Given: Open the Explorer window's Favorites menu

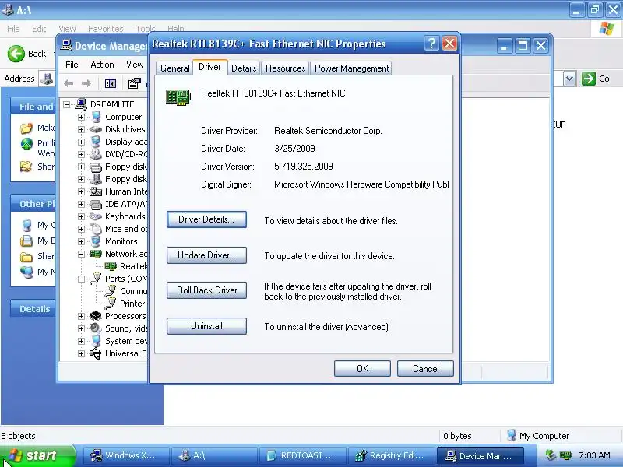Looking at the screenshot, I should point(106,29).
